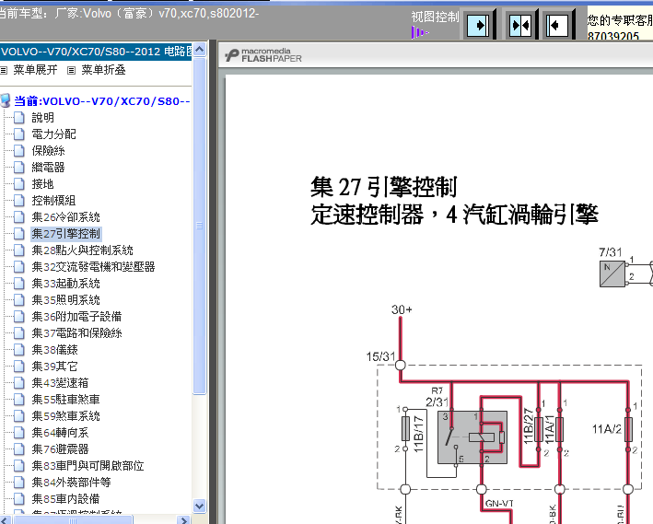Open 集32交流發電機和變壓器
The height and width of the screenshot is (524, 653).
click(x=93, y=266)
